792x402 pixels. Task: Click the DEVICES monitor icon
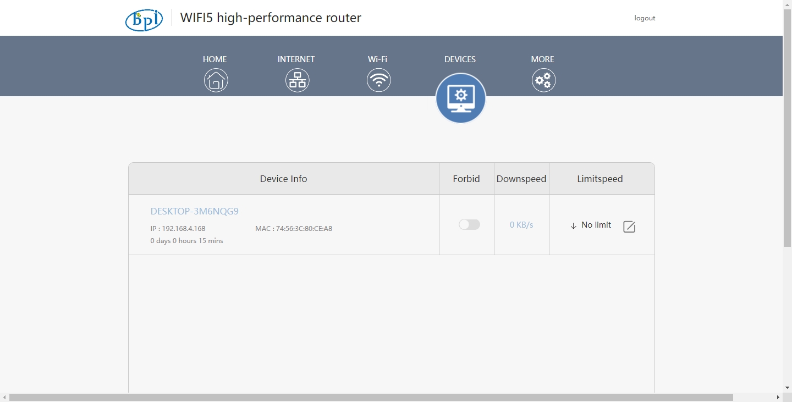[x=461, y=98]
